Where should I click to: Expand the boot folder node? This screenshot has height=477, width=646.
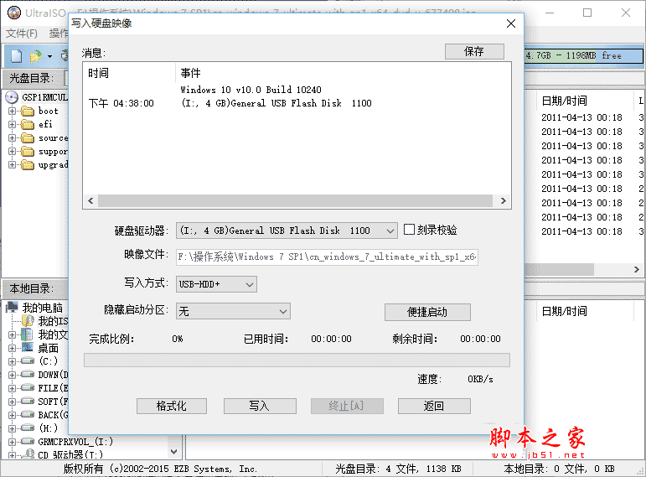coord(12,111)
